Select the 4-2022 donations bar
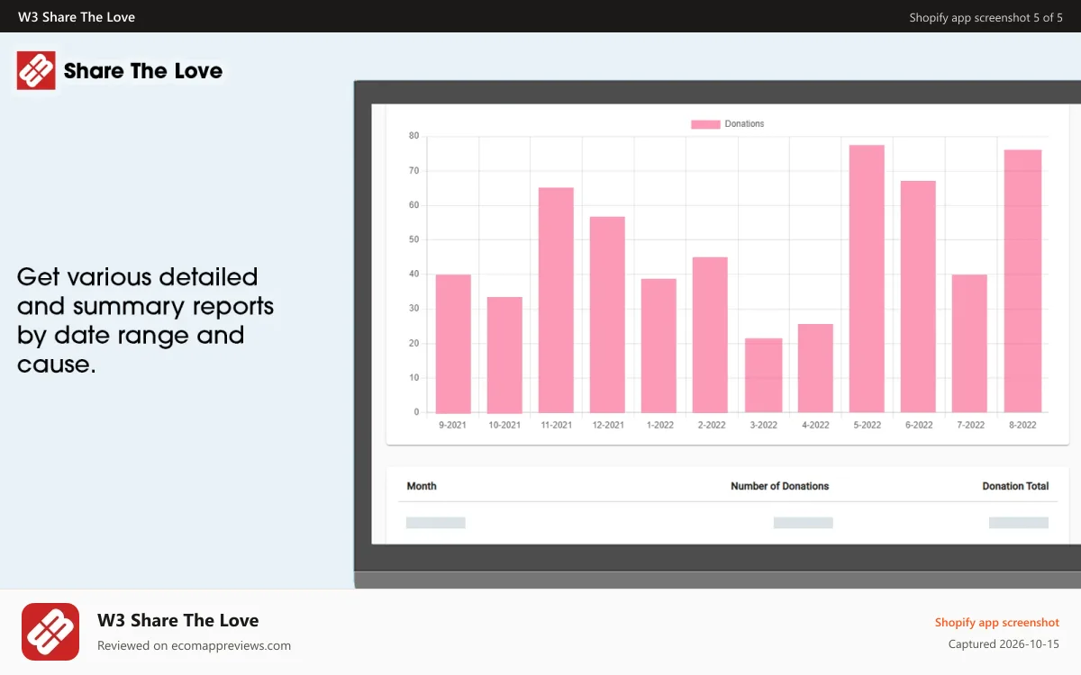 [815, 368]
